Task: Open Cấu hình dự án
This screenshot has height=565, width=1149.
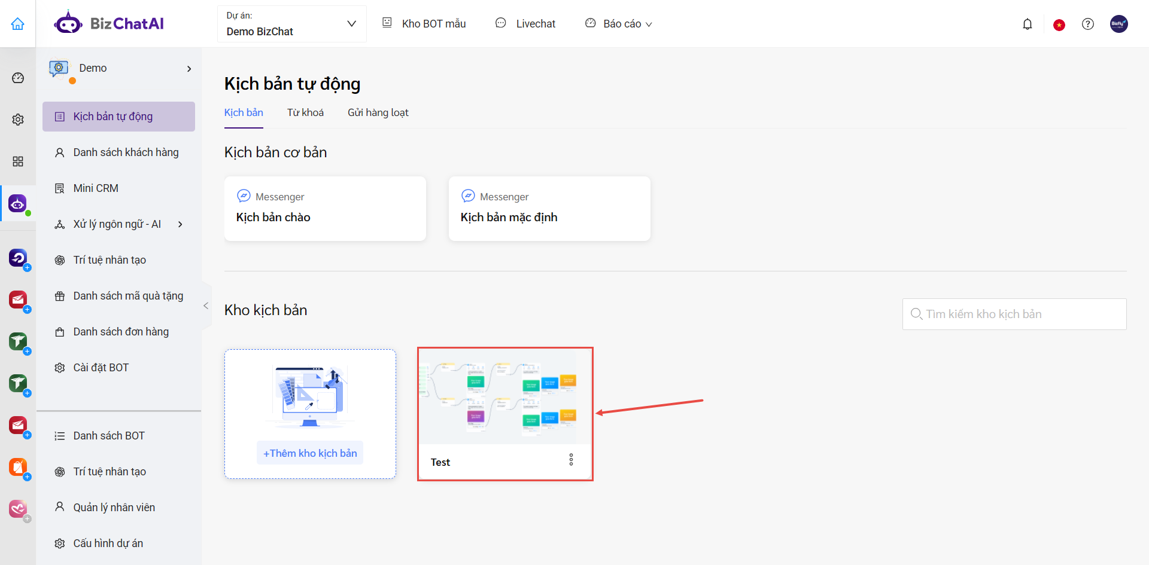Action: pyautogui.click(x=118, y=543)
